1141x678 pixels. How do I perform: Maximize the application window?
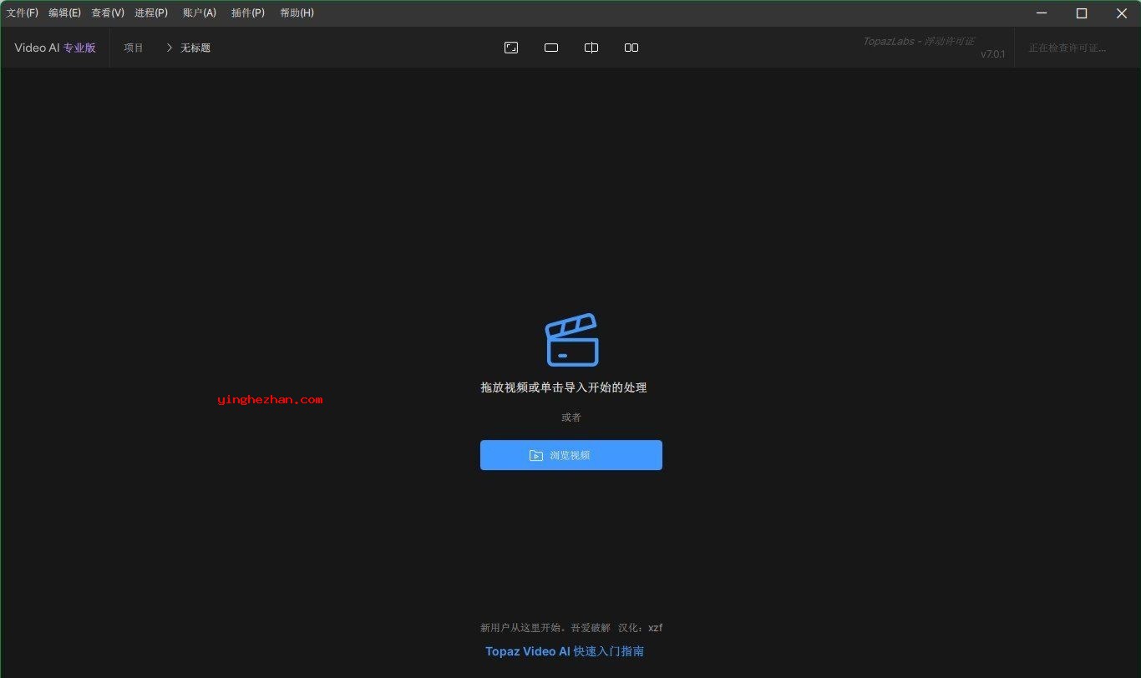point(1082,13)
